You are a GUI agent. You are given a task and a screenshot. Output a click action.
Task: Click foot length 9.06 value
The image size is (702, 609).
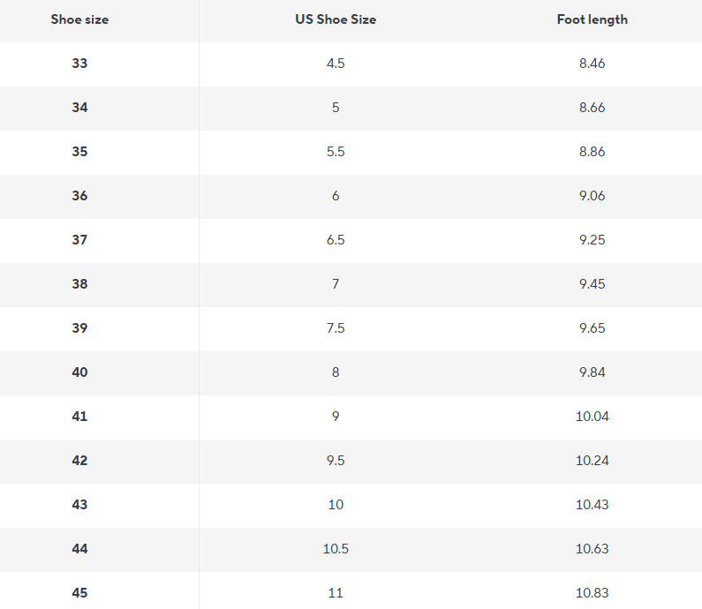(x=592, y=196)
